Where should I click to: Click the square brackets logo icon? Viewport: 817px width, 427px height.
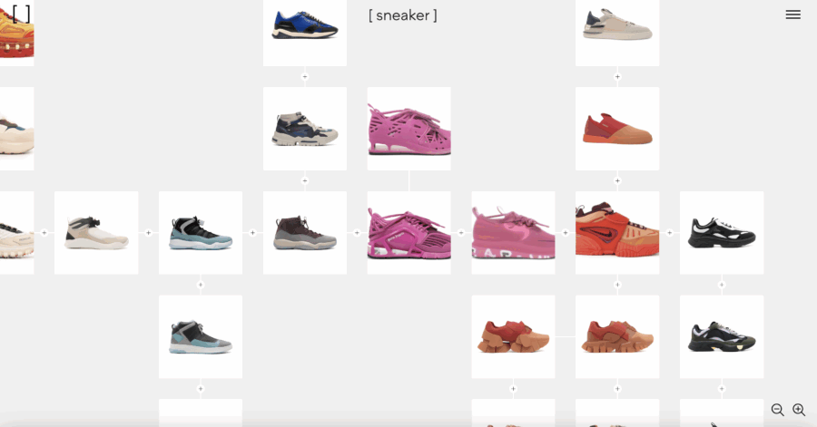click(x=22, y=14)
